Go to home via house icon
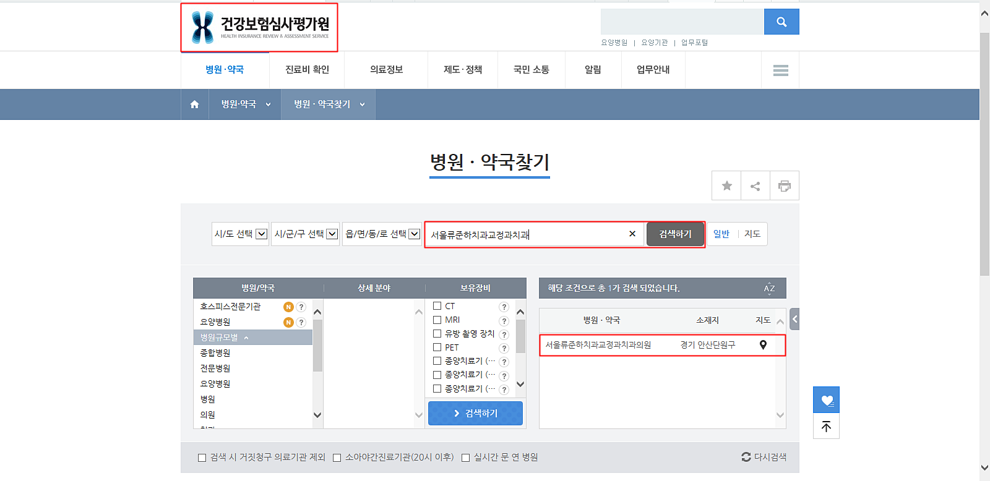 point(194,104)
